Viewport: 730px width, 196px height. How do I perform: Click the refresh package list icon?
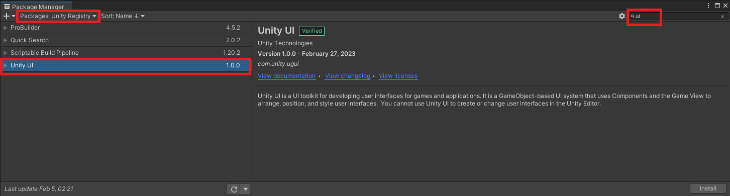(x=234, y=189)
